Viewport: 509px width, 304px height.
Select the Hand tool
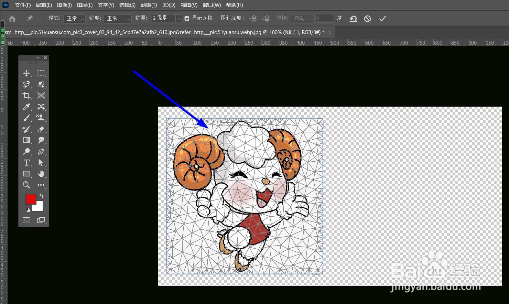[41, 174]
